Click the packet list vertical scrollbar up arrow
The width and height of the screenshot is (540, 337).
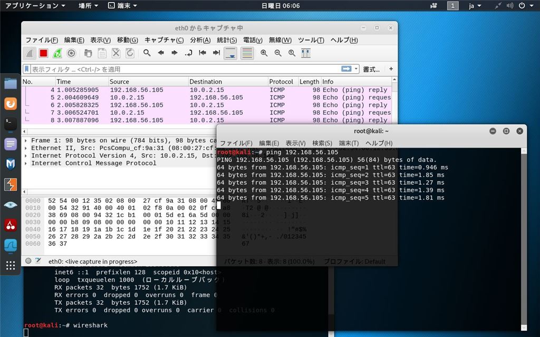coord(394,80)
